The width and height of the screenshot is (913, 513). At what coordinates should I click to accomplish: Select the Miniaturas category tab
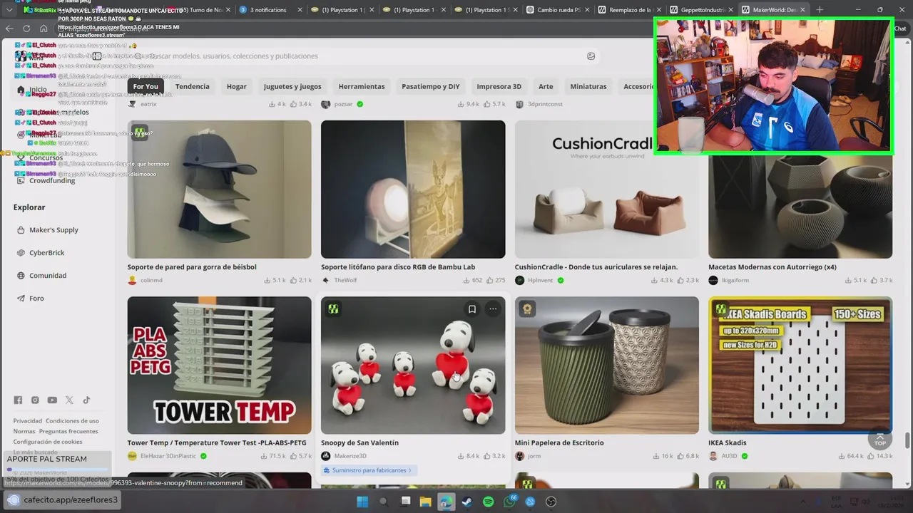(x=588, y=86)
